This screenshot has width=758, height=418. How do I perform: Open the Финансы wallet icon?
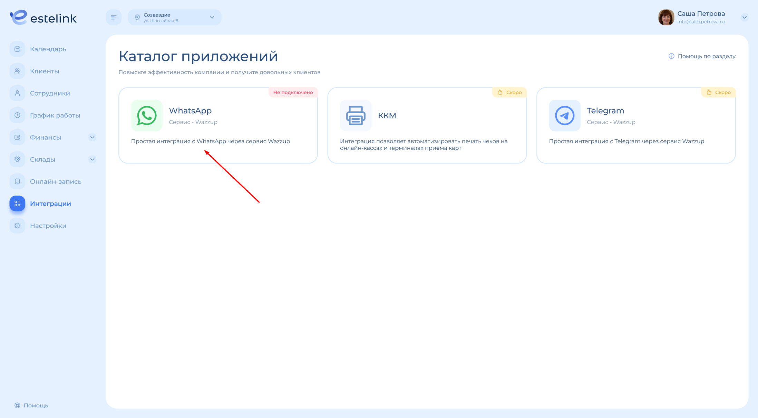(17, 137)
